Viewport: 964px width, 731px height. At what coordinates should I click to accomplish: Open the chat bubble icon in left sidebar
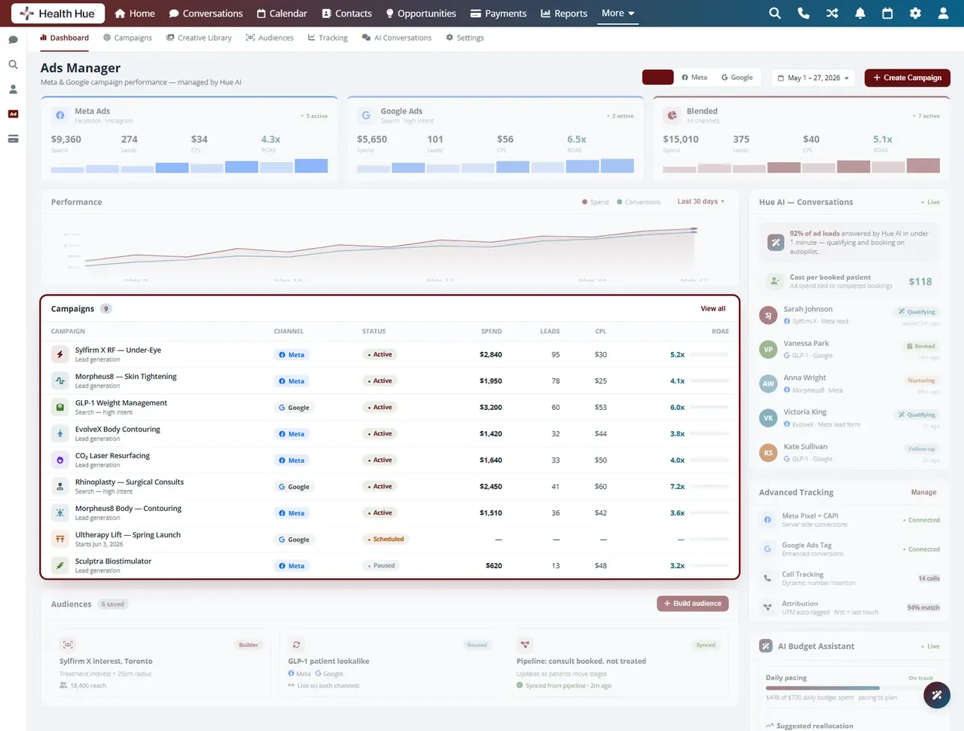pos(13,39)
